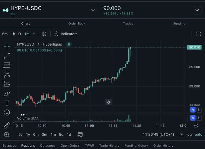Open the Balances tab
Image resolution: width=205 pixels, height=149 pixels.
(9, 145)
